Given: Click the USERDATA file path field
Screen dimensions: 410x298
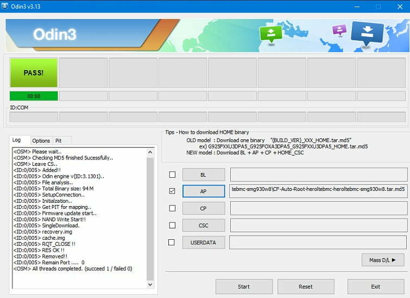Looking at the screenshot, I should [x=318, y=242].
